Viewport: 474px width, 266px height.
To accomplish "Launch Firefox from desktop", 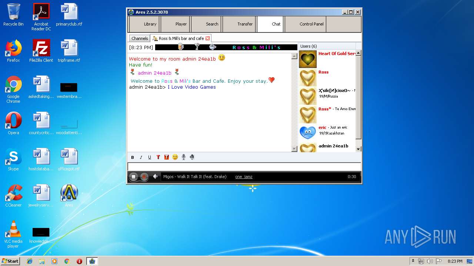I will pos(13,51).
